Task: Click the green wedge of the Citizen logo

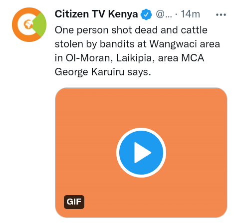Action: click(40, 24)
